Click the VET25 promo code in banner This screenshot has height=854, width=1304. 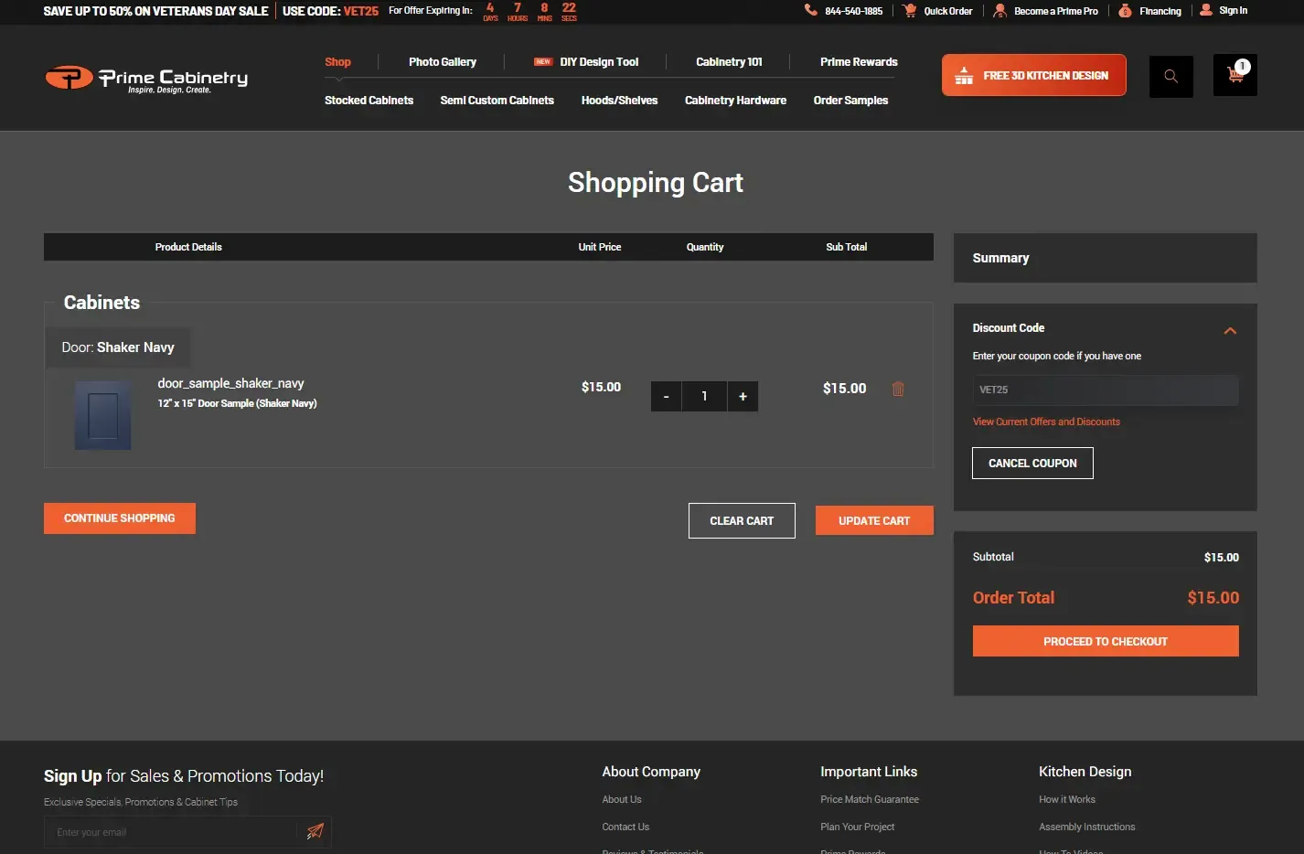361,11
